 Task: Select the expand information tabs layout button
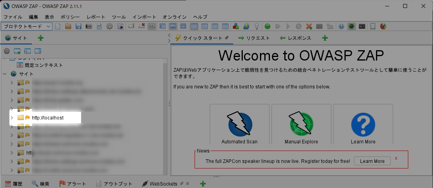tap(173, 27)
